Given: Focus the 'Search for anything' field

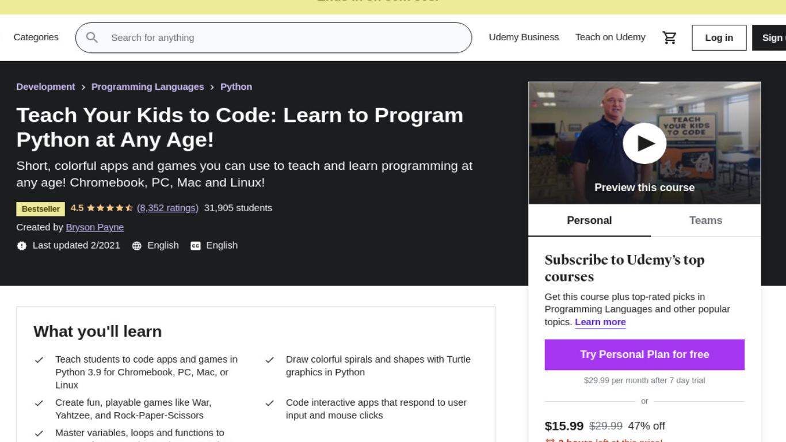Looking at the screenshot, I should click(x=273, y=37).
